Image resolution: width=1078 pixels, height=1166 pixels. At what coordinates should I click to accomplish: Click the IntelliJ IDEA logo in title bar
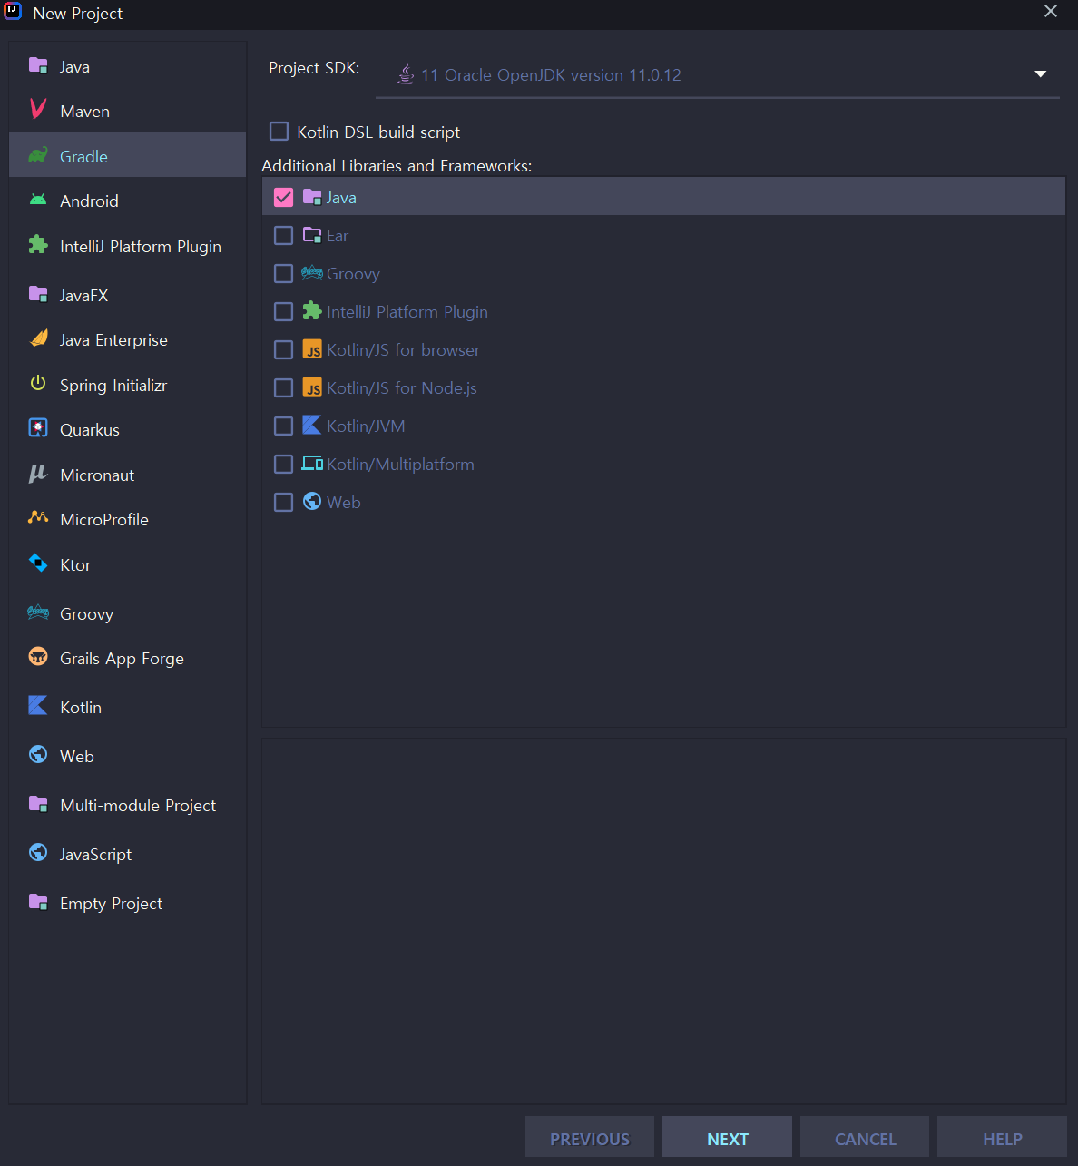click(x=13, y=12)
